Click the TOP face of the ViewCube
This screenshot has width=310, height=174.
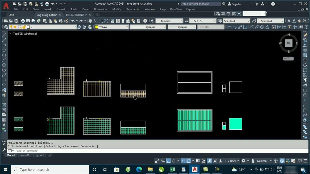pyautogui.click(x=289, y=43)
